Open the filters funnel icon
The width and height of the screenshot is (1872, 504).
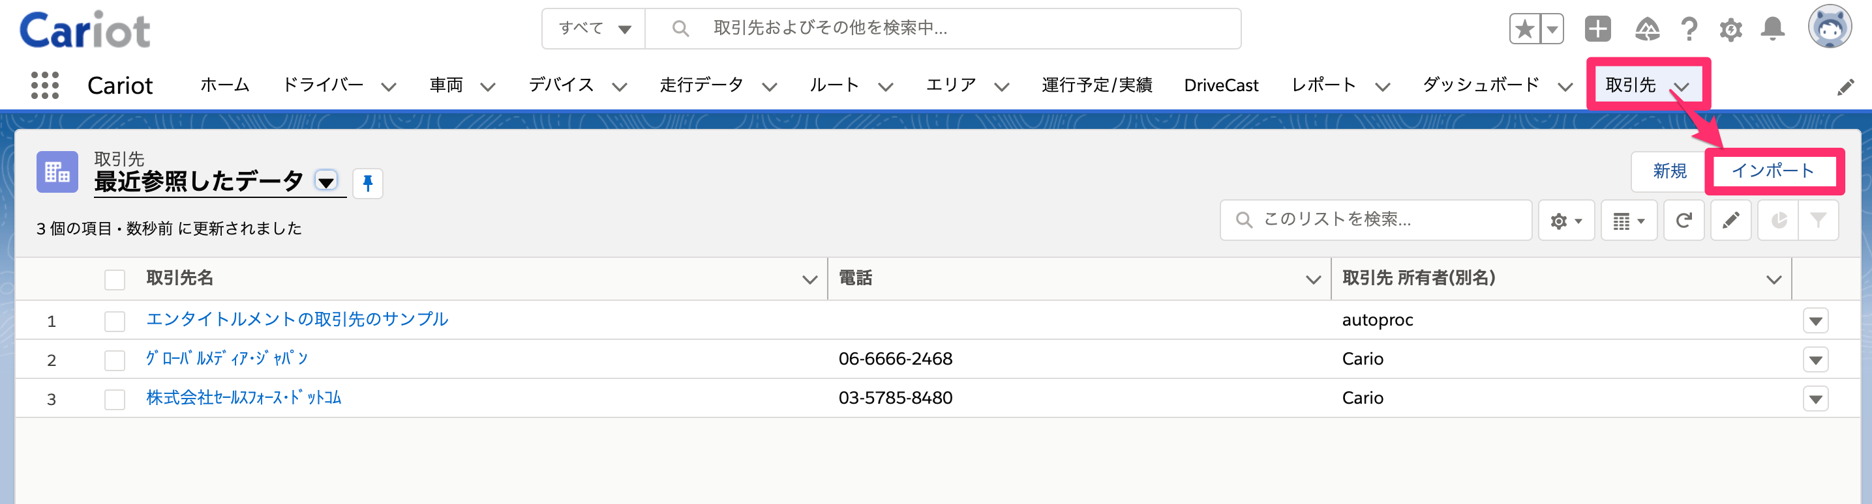click(x=1819, y=221)
